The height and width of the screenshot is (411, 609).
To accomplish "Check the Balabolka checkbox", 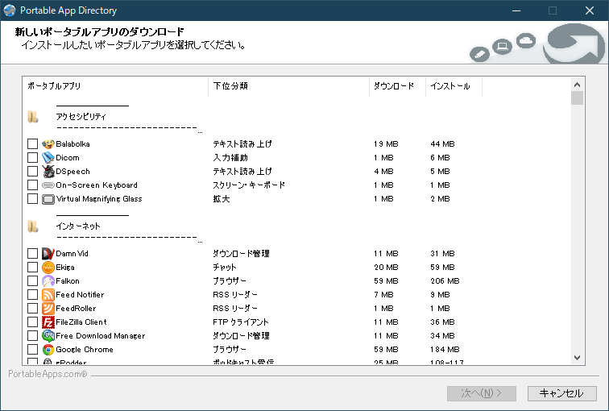I will 32,144.
